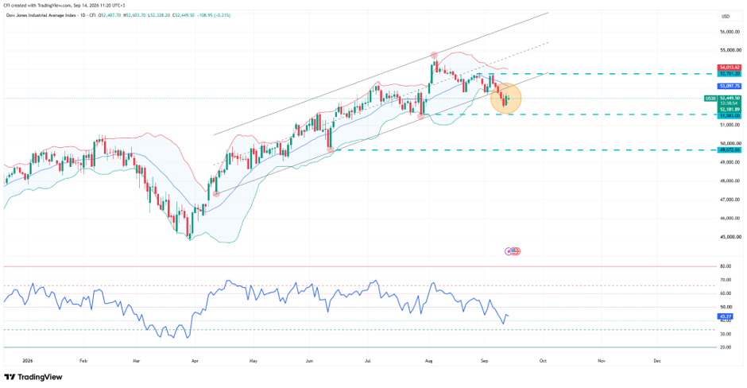Click the 45,000.00 price axis label

tap(730, 237)
